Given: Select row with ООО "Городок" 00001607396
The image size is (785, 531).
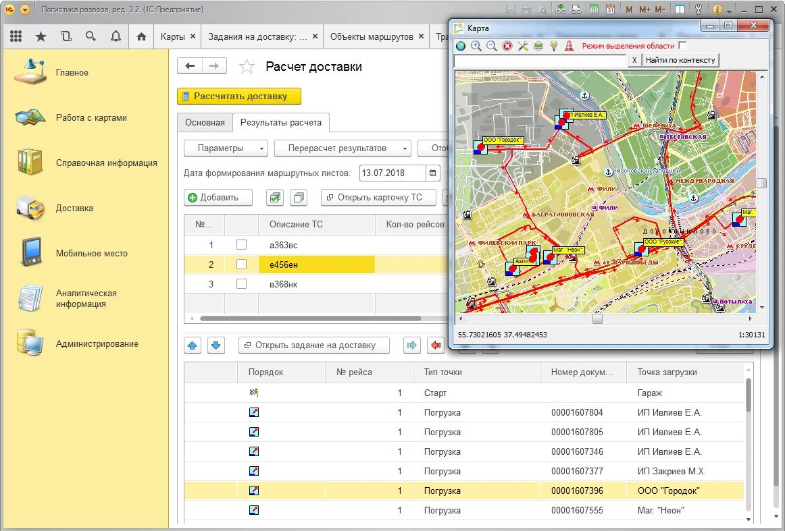Looking at the screenshot, I should 464,491.
